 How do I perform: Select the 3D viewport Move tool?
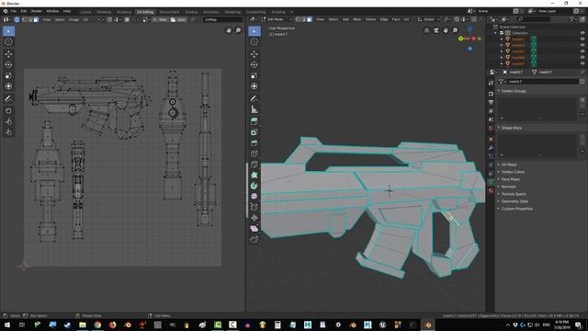click(x=254, y=54)
